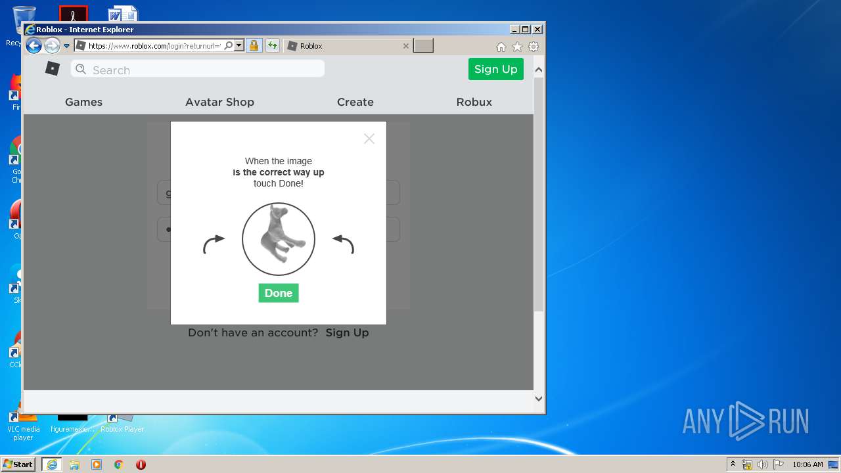Click the address bar magnifier search icon

click(228, 46)
